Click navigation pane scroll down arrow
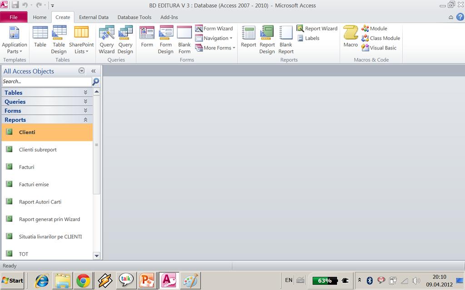The image size is (465, 290). tap(97, 256)
